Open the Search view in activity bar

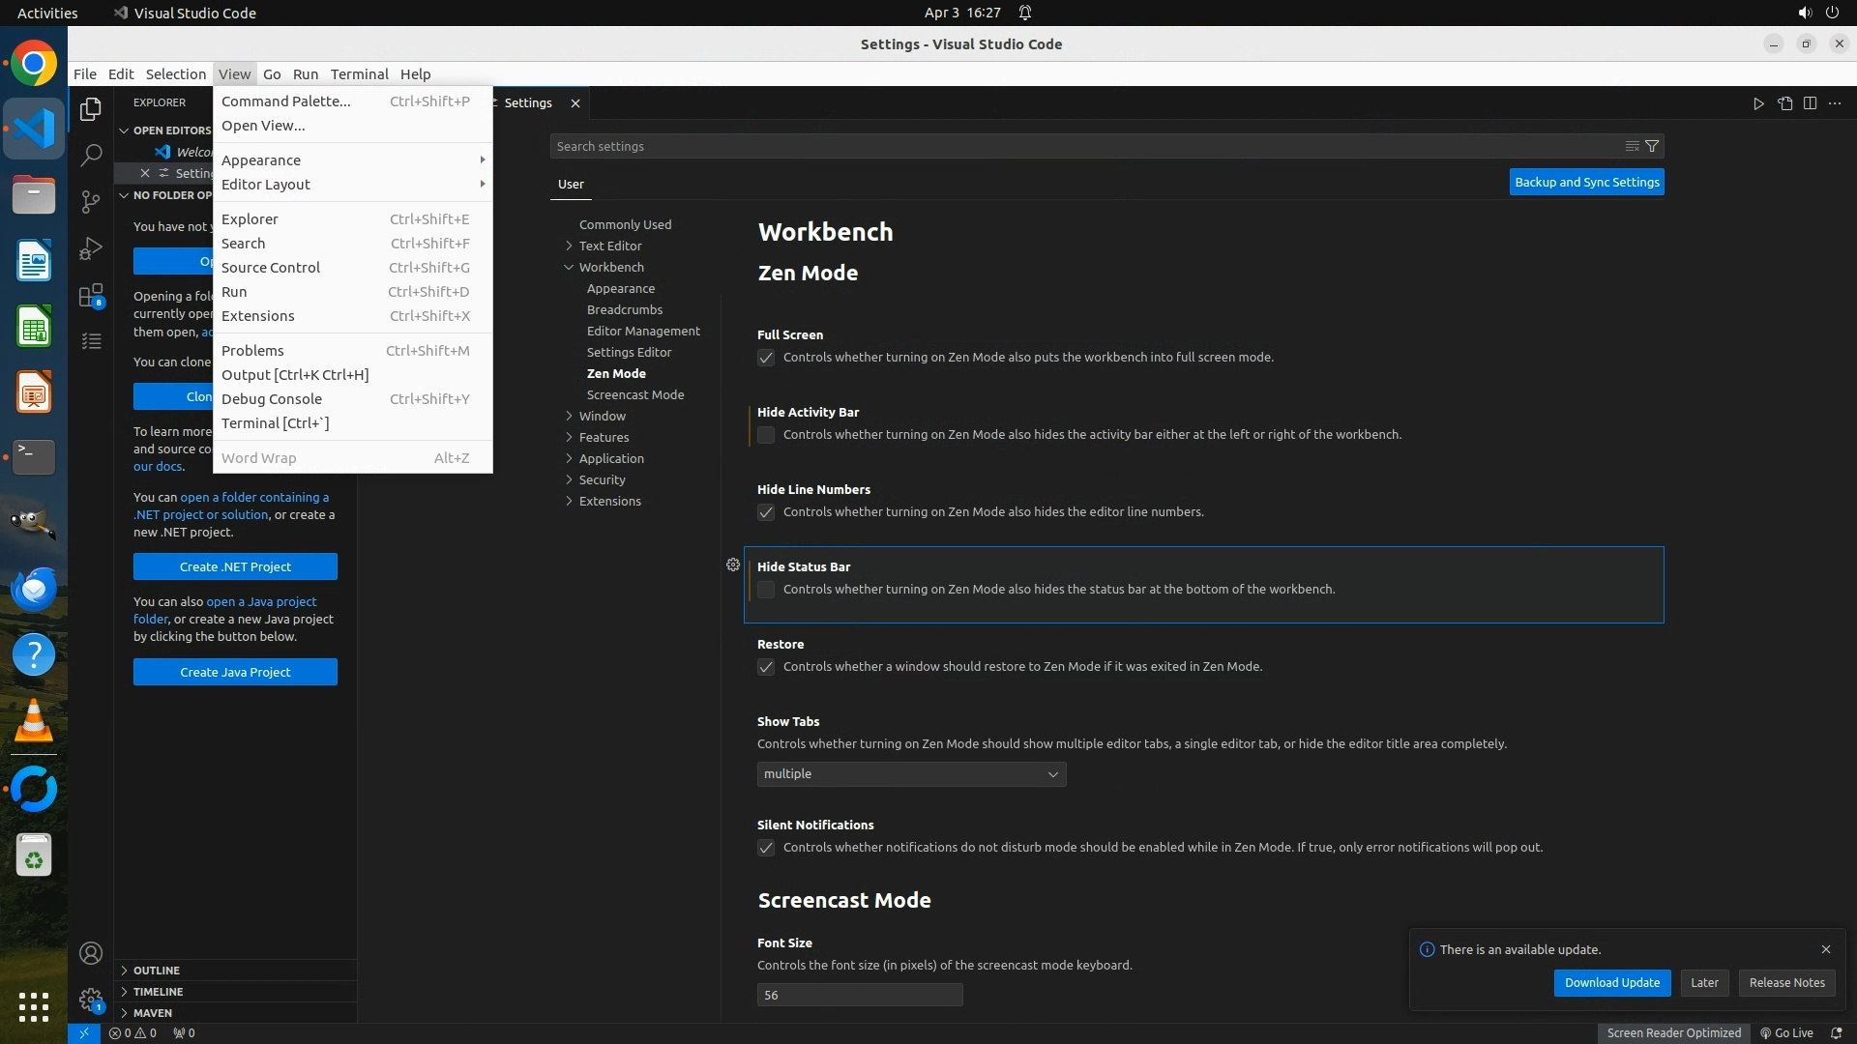pos(91,155)
